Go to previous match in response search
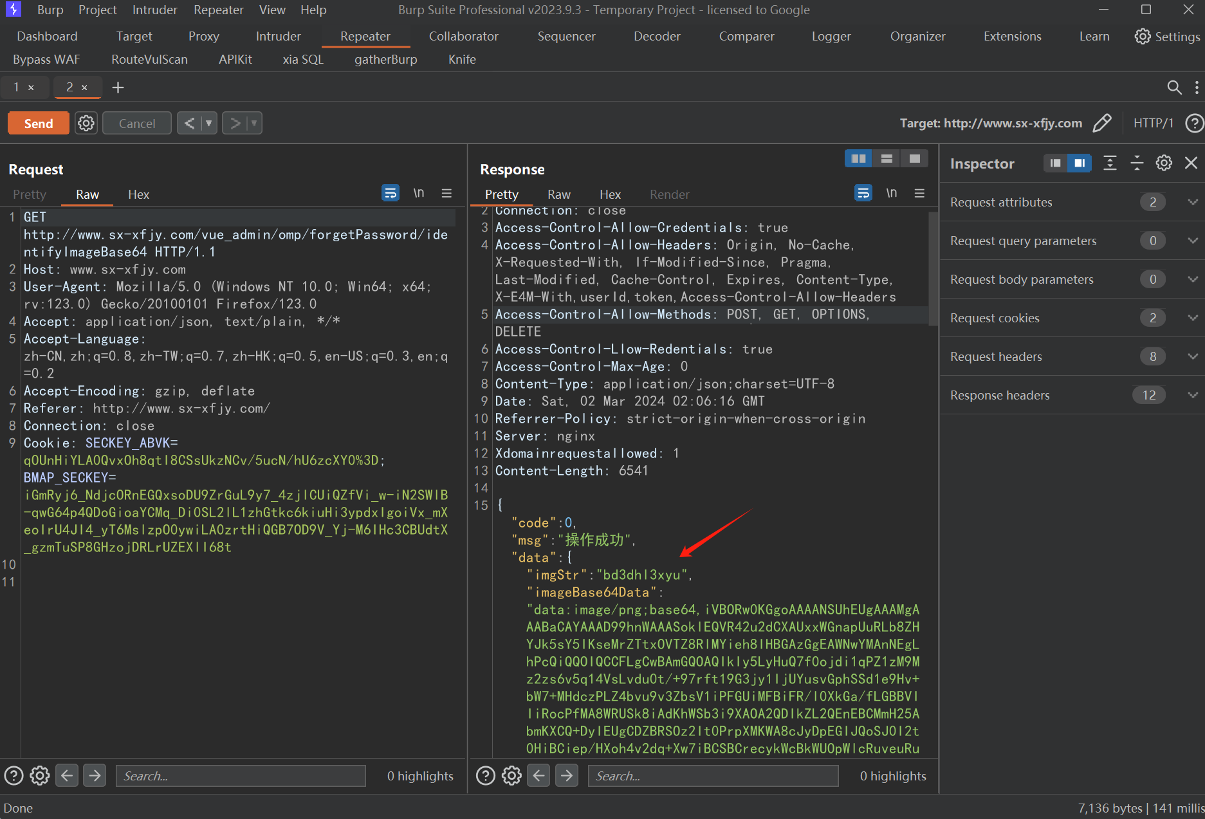1205x819 pixels. tap(539, 776)
